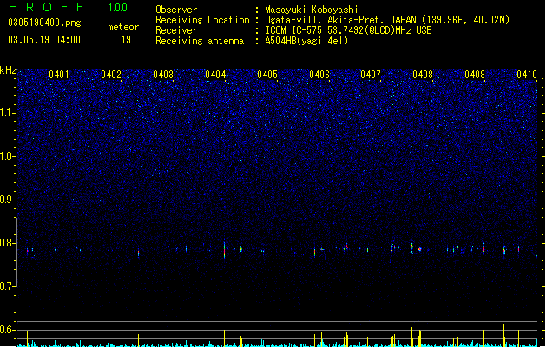
Task: Click the 0402 time marker
Action: [111, 75]
